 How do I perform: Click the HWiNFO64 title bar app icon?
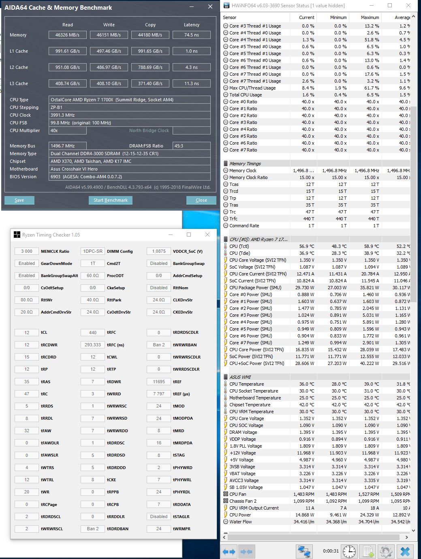(x=227, y=6)
